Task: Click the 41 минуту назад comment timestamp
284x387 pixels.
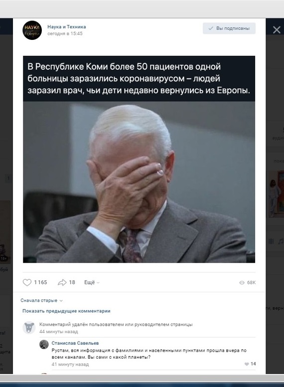Action: pyautogui.click(x=70, y=364)
